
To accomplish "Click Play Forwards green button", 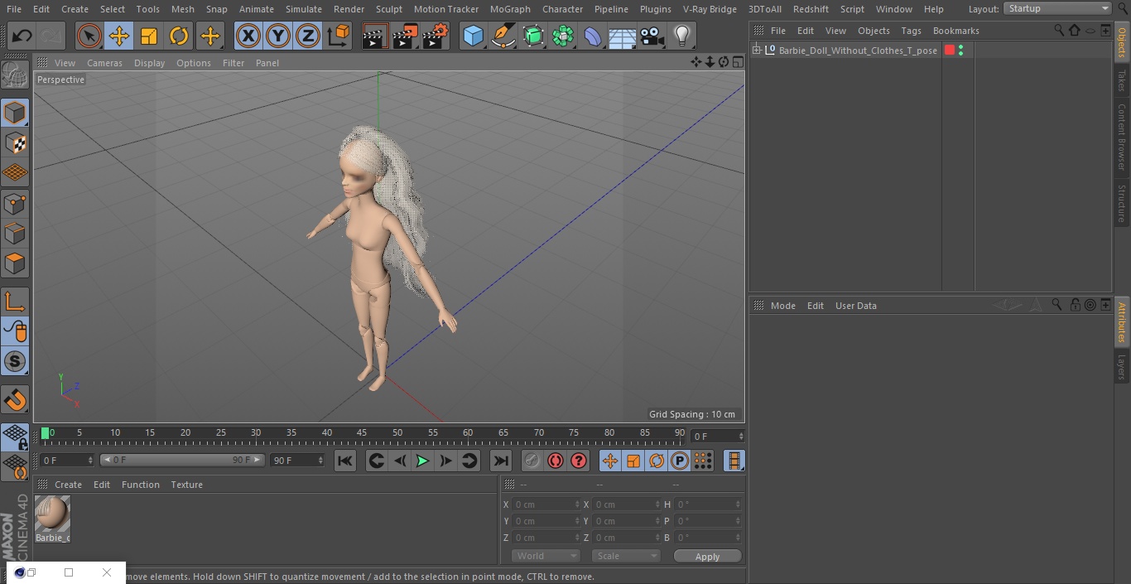I will click(x=422, y=461).
